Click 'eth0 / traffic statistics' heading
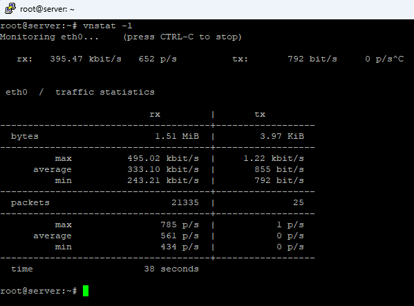Viewport: 414px width, 306px height. click(80, 92)
